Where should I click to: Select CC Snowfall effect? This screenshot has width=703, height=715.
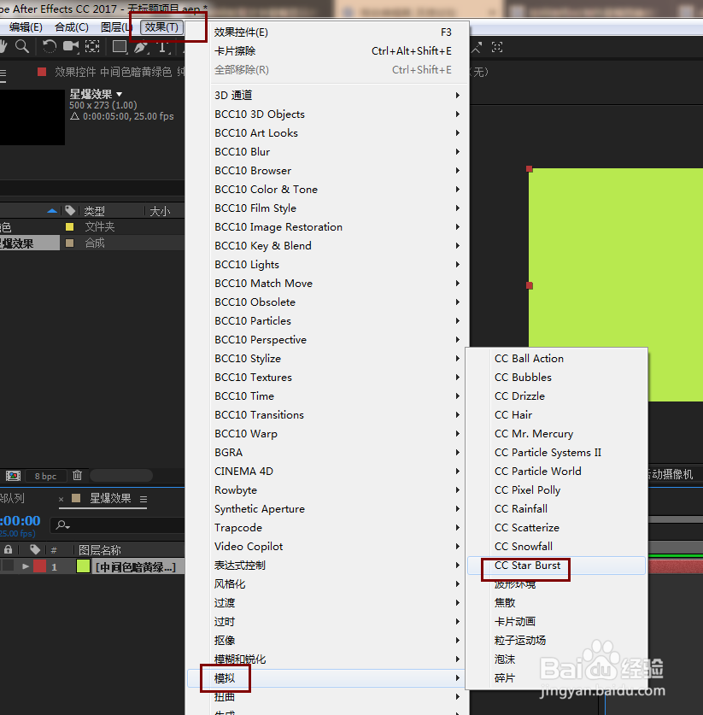[x=556, y=546]
